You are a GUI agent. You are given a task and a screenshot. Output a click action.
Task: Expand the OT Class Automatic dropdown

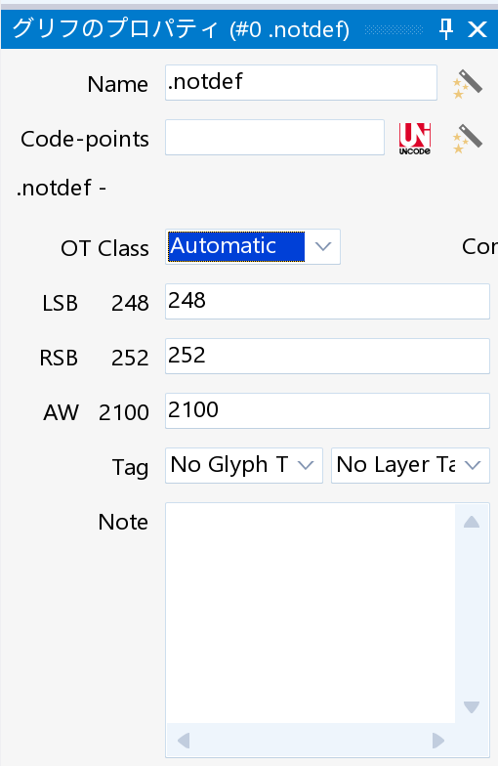click(x=252, y=246)
